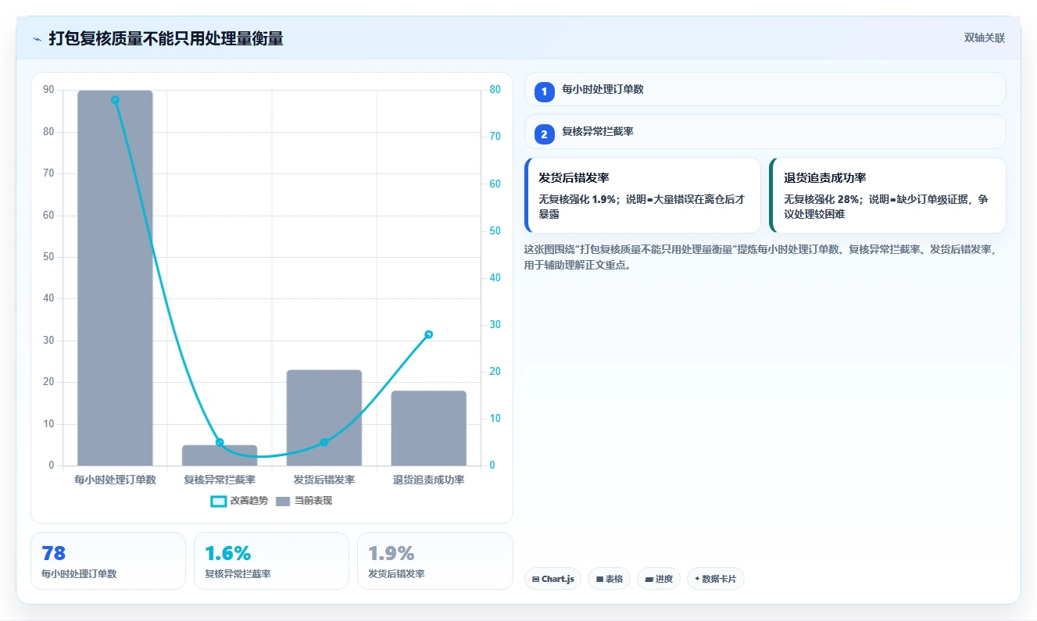
Task: Click the 数据卡片 tag
Action: pos(716,579)
